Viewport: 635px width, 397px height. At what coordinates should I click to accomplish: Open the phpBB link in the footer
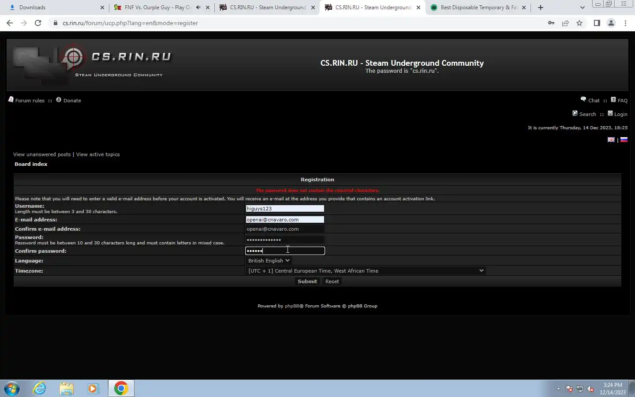292,306
